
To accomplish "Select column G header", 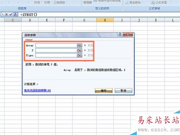I will 85,20.
